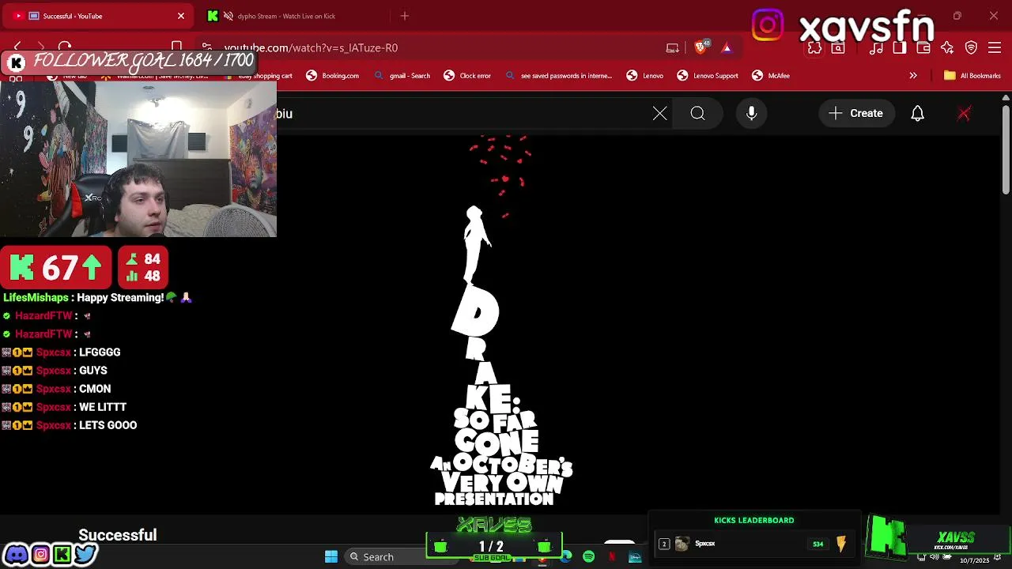Click the YouTube Create button

856,113
